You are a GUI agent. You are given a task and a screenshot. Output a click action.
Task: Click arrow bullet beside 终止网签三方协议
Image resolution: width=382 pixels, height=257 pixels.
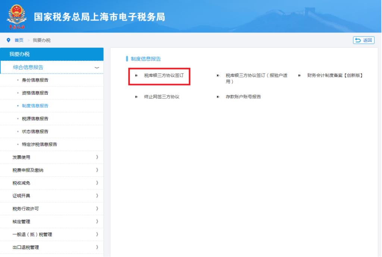pyautogui.click(x=137, y=97)
